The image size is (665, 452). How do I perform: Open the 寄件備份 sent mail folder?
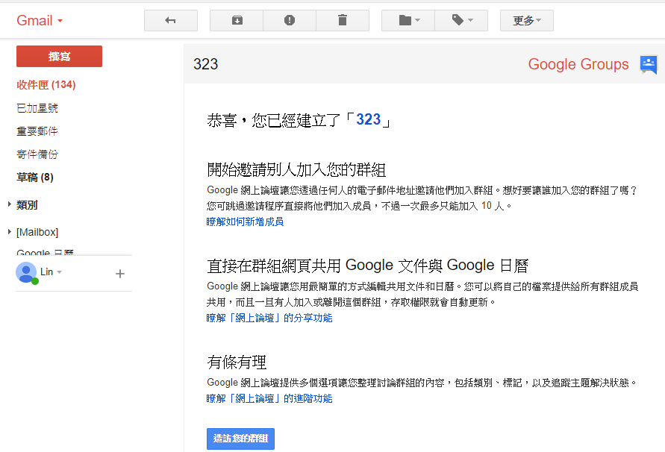37,154
